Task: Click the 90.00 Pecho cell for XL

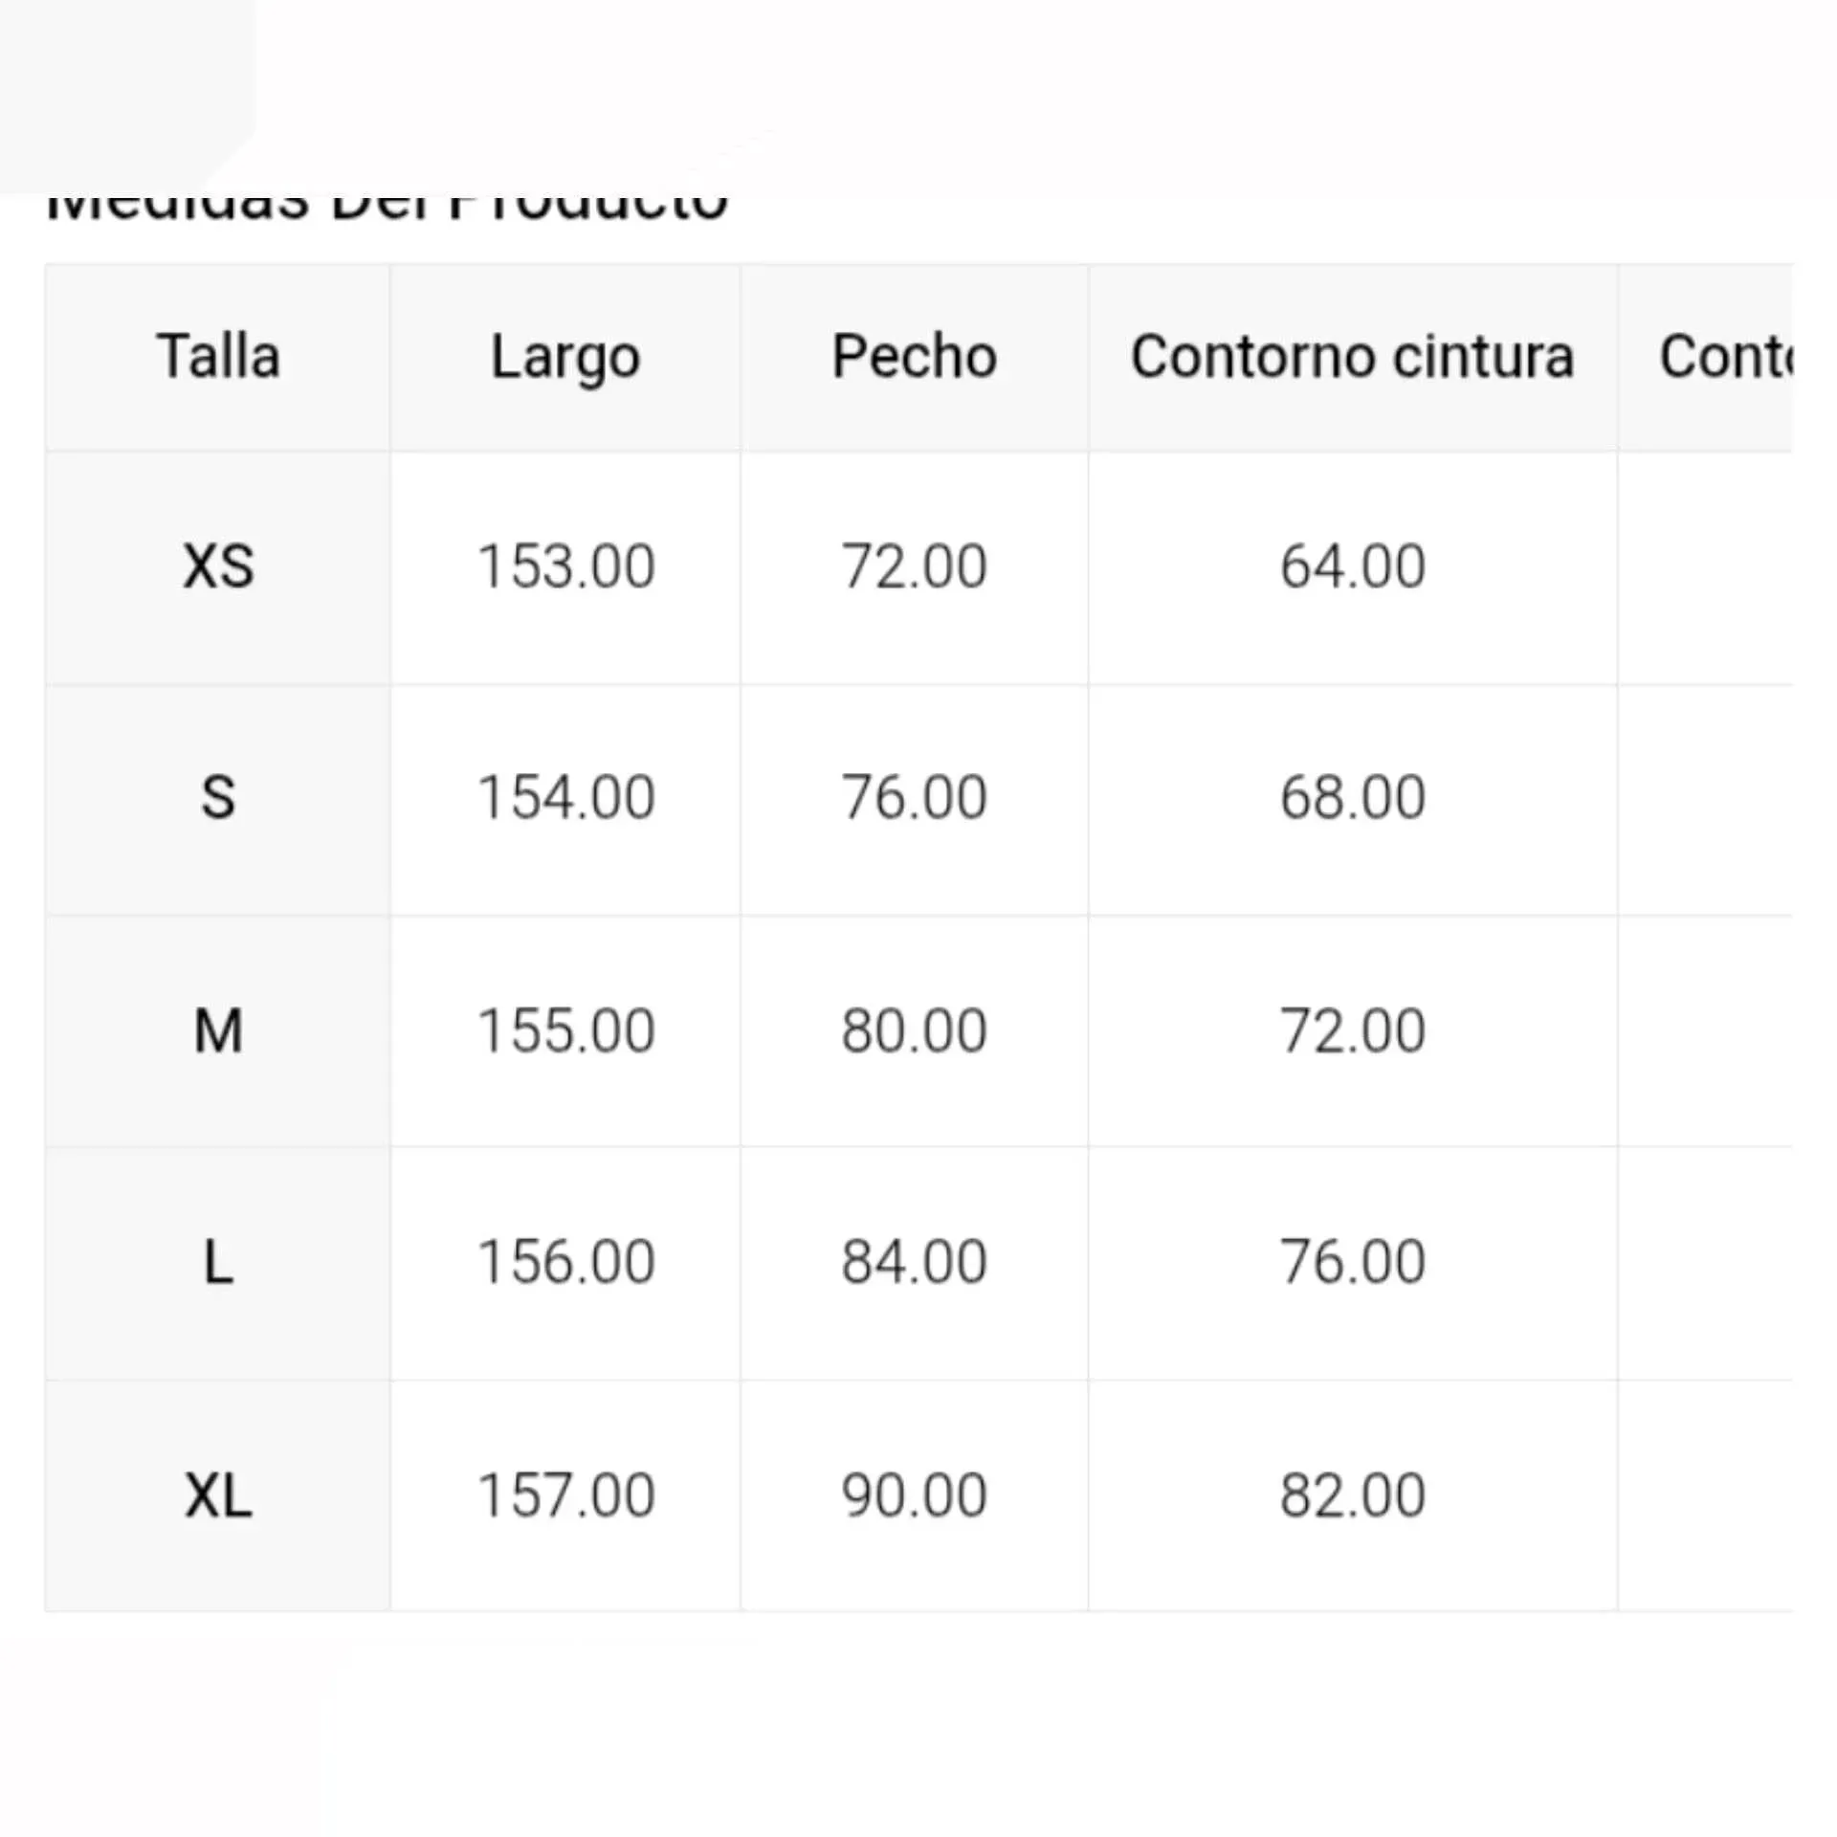Action: click(x=914, y=1495)
